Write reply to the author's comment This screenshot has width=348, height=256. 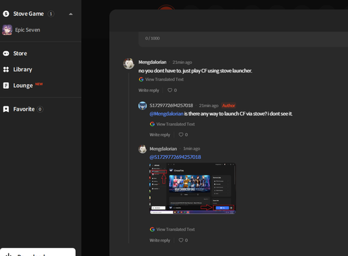pyautogui.click(x=160, y=135)
